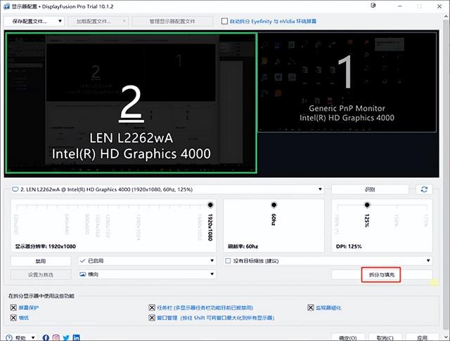
Task: Click the refresh arrows icon button
Action: coord(424,189)
